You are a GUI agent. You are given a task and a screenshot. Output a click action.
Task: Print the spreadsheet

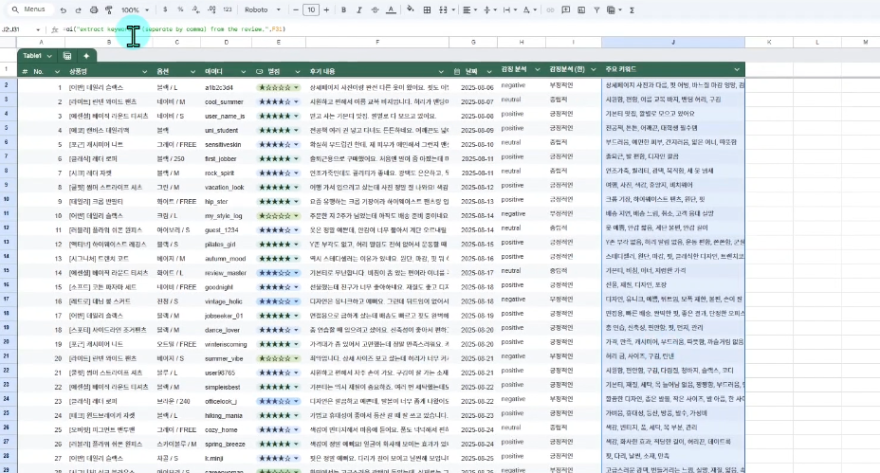click(94, 10)
